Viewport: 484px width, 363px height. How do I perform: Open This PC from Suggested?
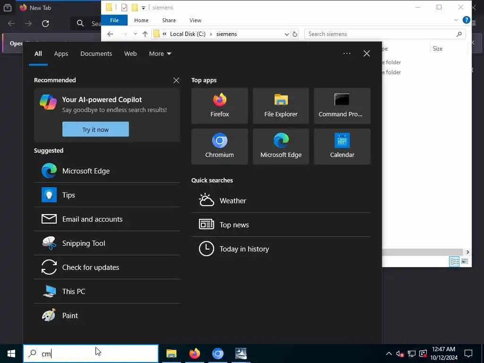107,291
